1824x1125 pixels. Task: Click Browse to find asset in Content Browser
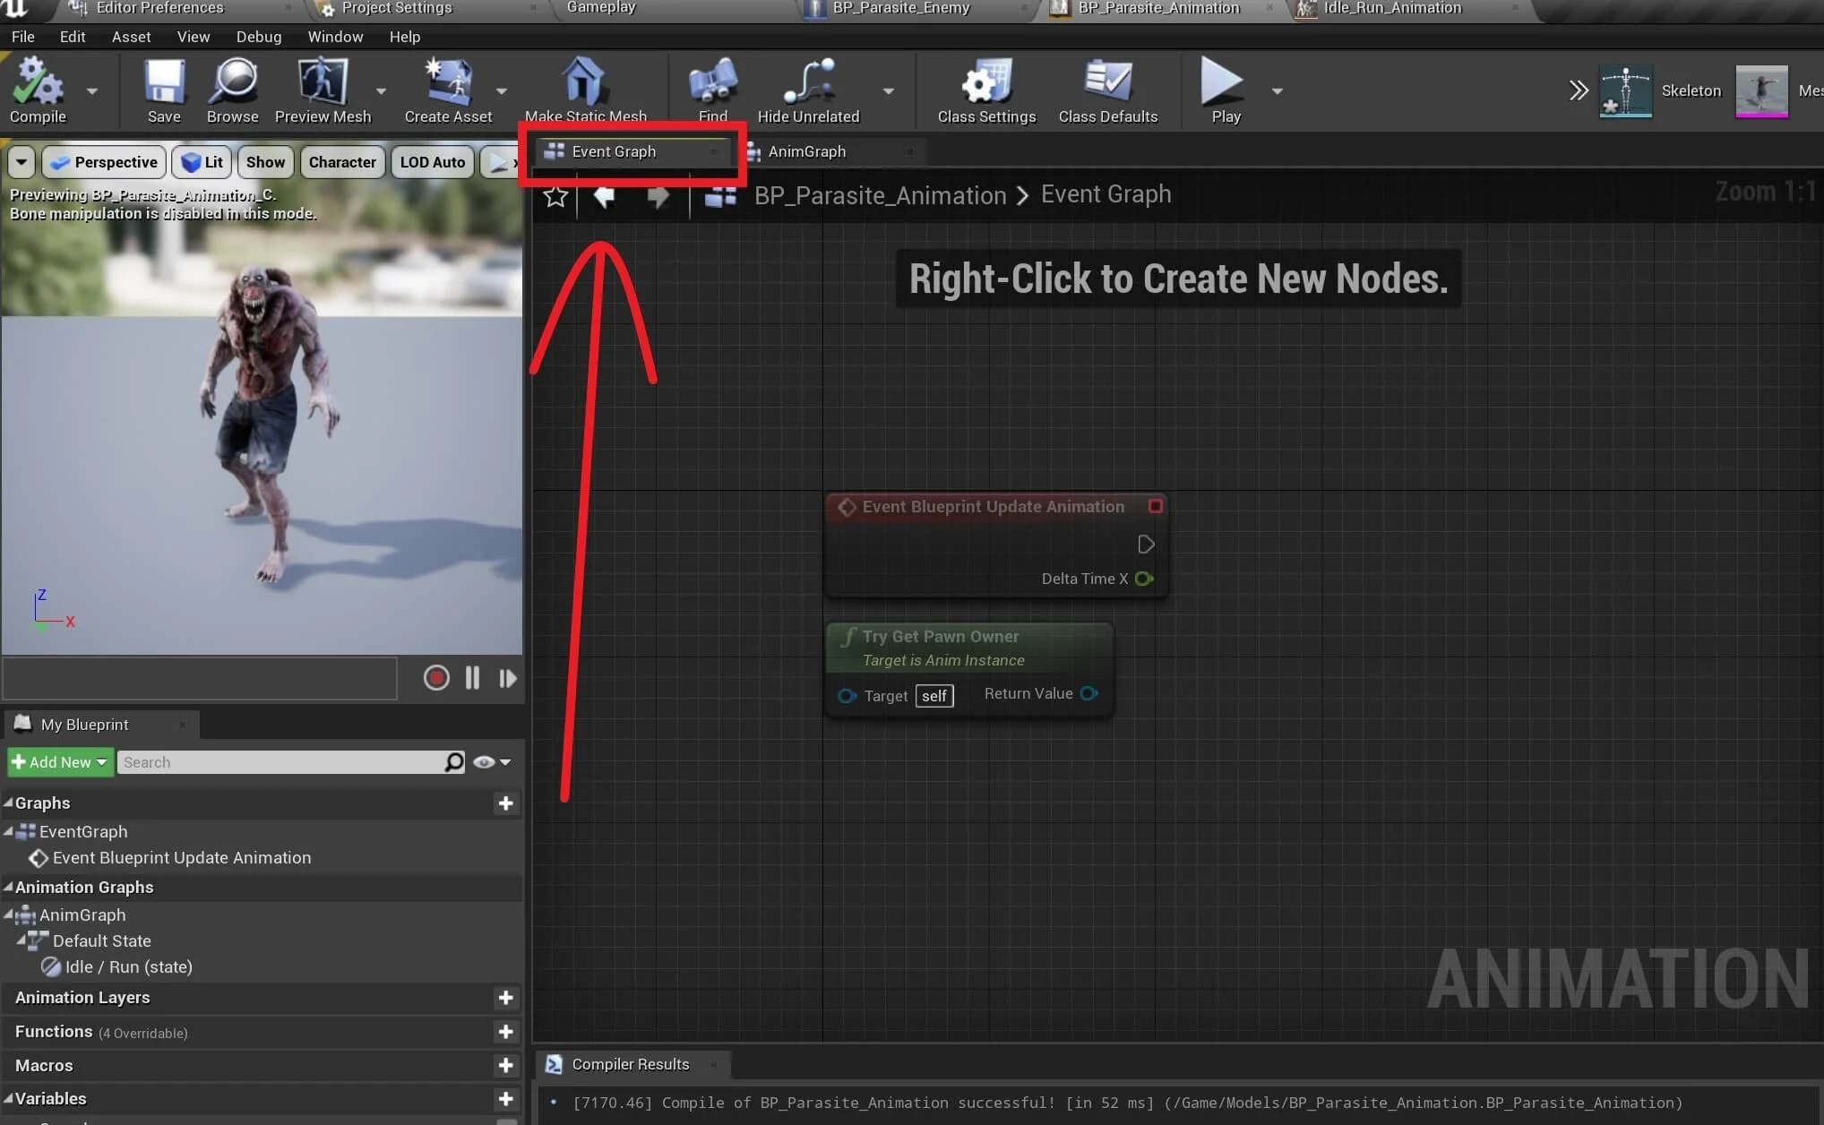(x=232, y=90)
